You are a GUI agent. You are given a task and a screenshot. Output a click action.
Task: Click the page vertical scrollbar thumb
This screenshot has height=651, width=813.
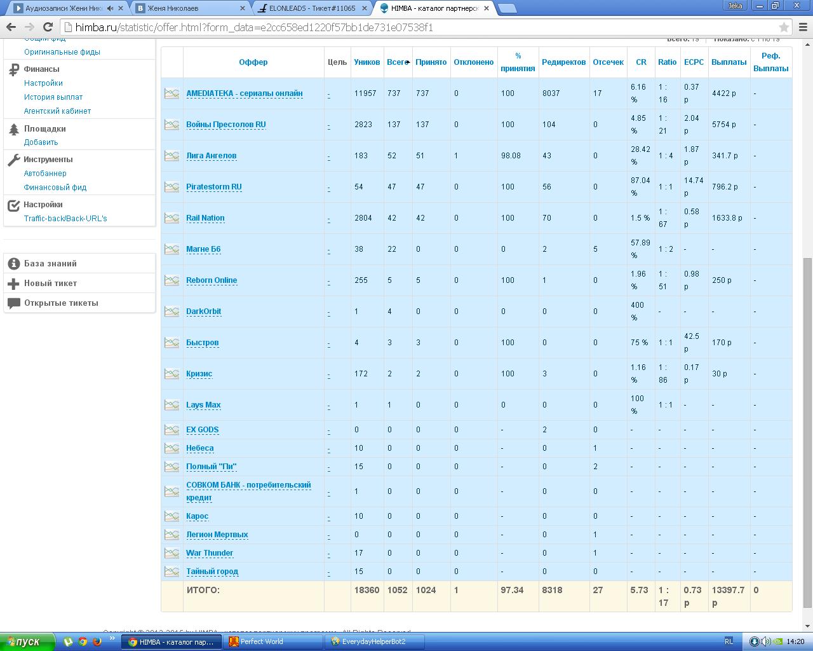[x=807, y=432]
